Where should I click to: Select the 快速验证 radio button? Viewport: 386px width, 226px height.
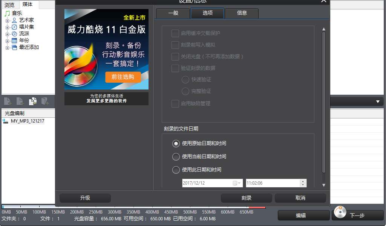[185, 80]
